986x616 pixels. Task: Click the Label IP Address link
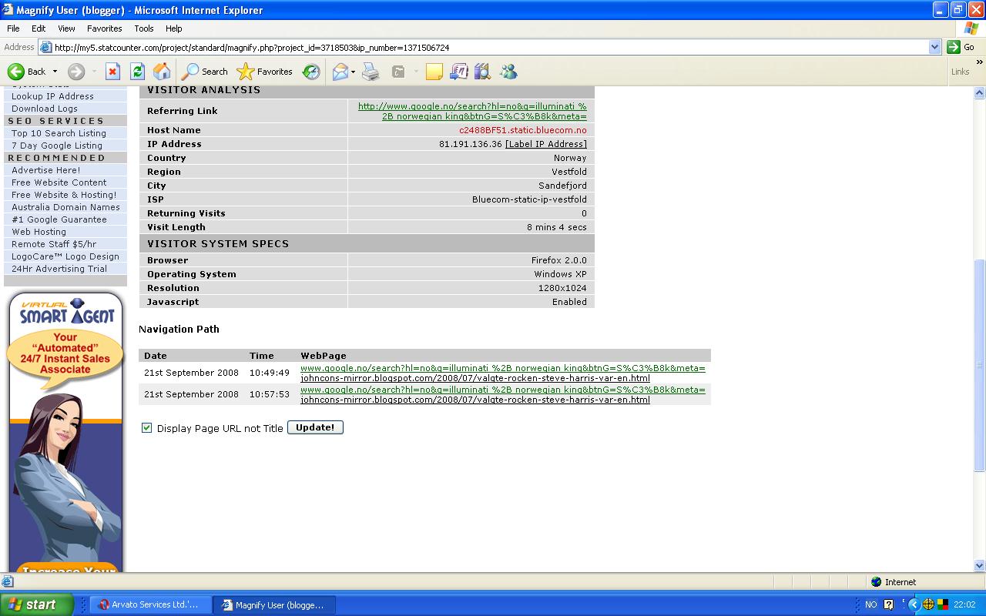click(546, 144)
